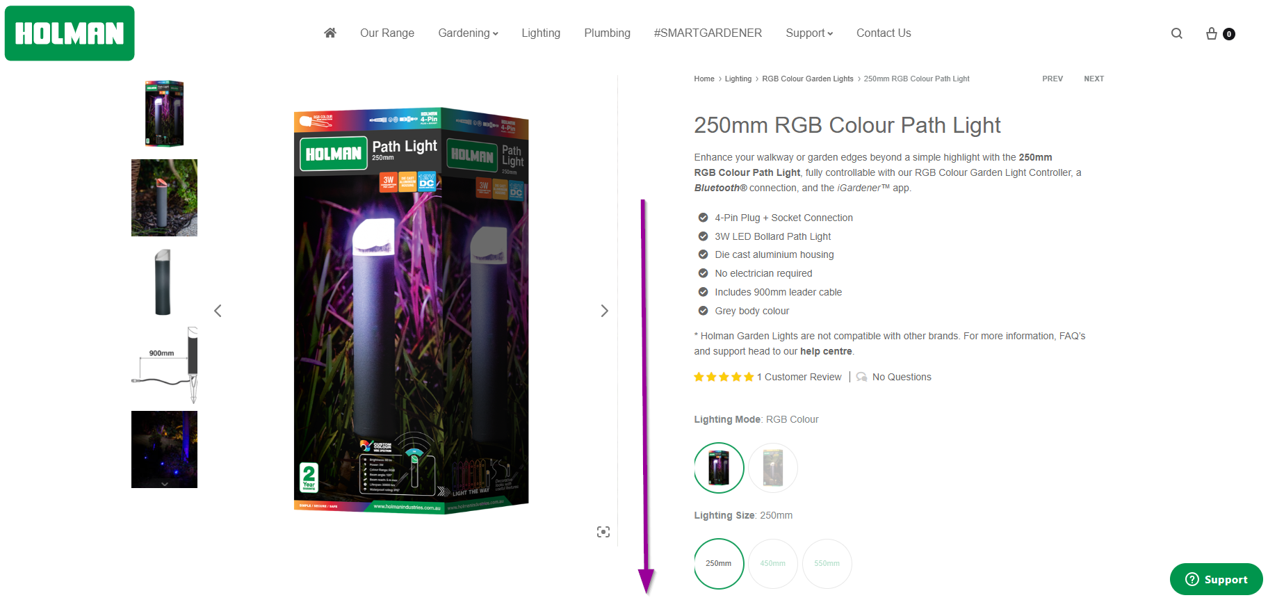
Task: Choose the RGB Colour lighting mode swatch
Action: click(719, 467)
